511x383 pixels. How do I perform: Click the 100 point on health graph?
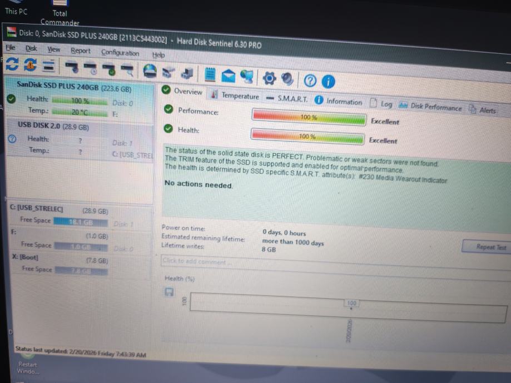(351, 304)
